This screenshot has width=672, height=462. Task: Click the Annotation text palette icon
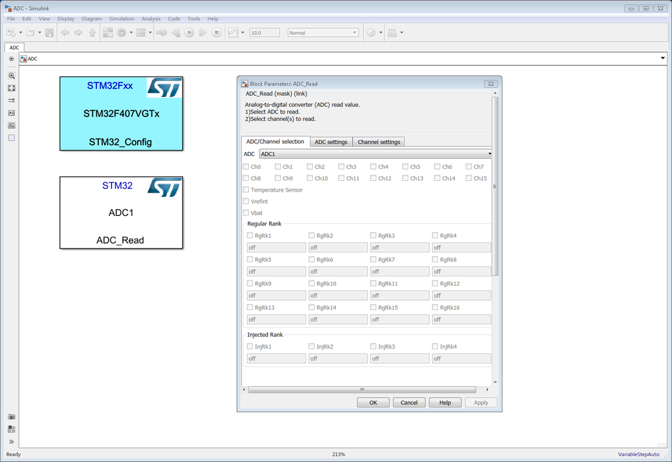click(x=11, y=113)
